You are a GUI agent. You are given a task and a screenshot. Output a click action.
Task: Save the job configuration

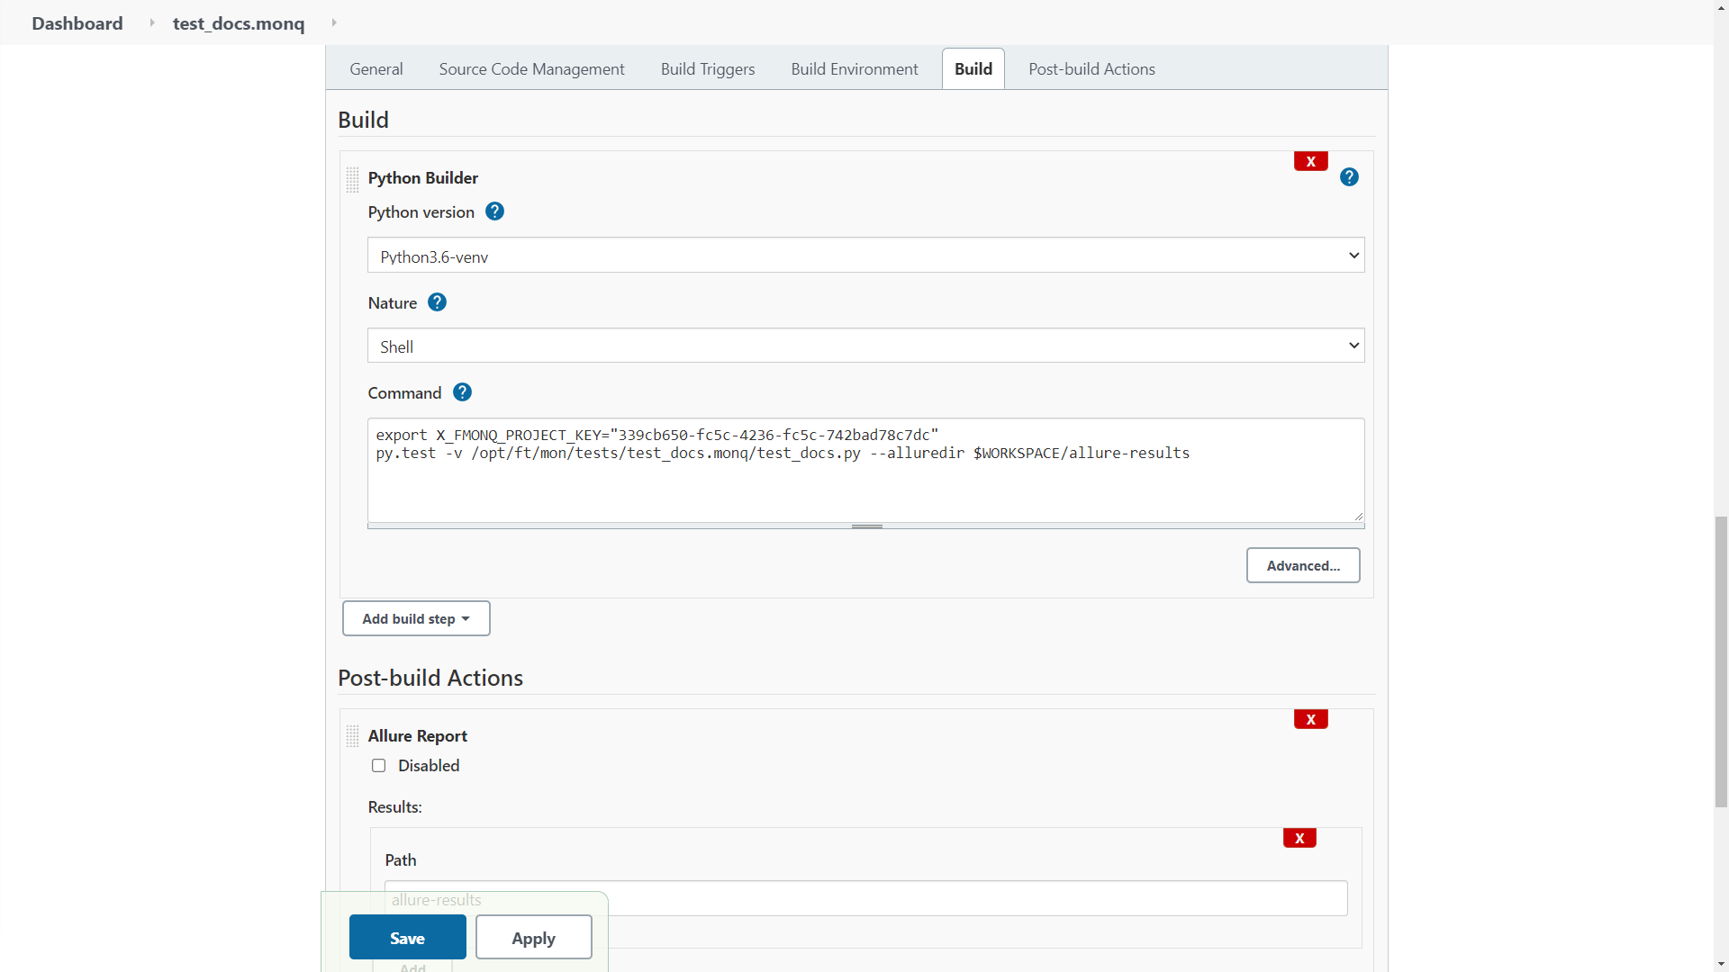click(407, 938)
